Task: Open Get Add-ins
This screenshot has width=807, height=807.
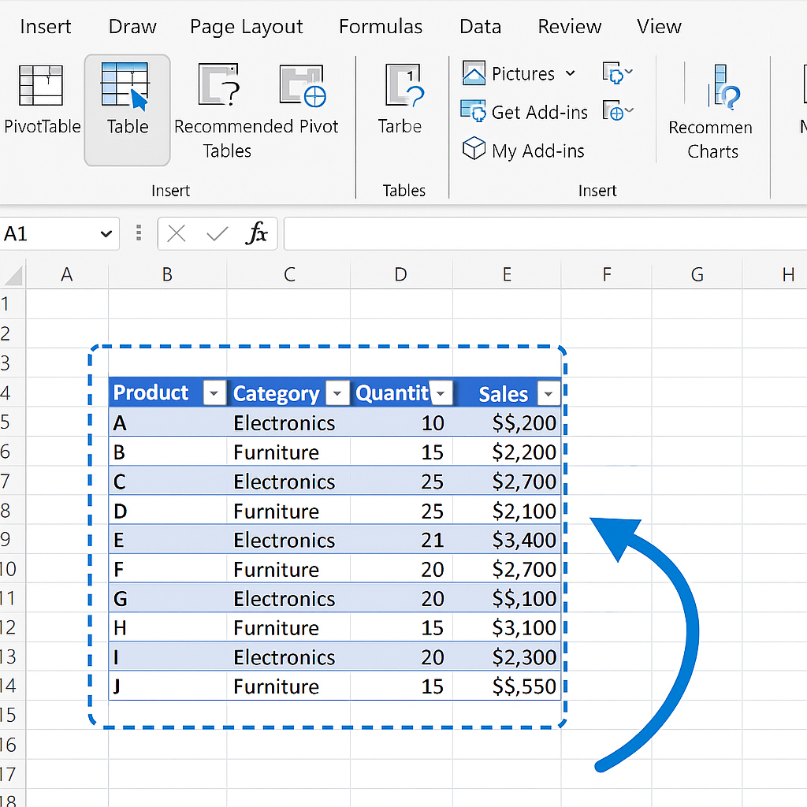Action: coord(524,112)
